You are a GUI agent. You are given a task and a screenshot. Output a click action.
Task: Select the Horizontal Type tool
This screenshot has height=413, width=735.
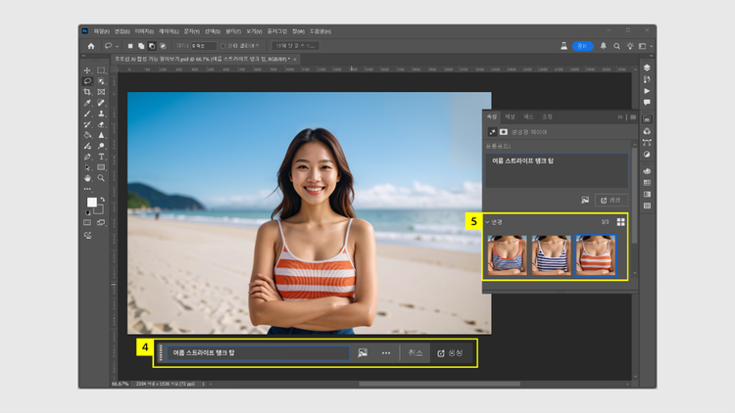102,157
